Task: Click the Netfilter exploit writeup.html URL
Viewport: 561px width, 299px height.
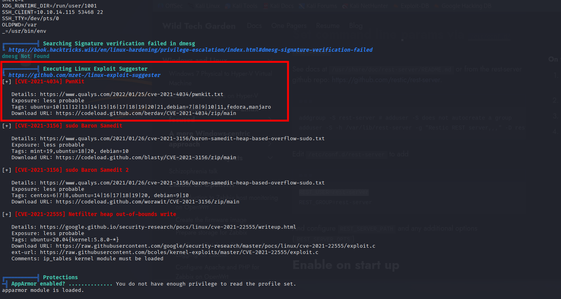Action: tap(168, 227)
